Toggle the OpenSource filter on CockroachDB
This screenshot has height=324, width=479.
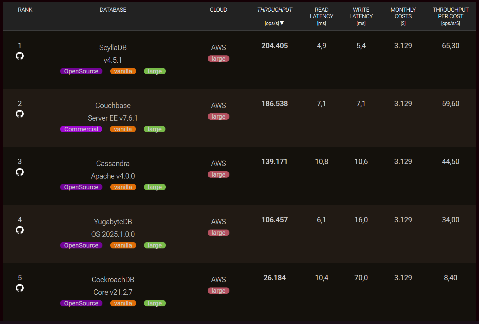(x=81, y=303)
